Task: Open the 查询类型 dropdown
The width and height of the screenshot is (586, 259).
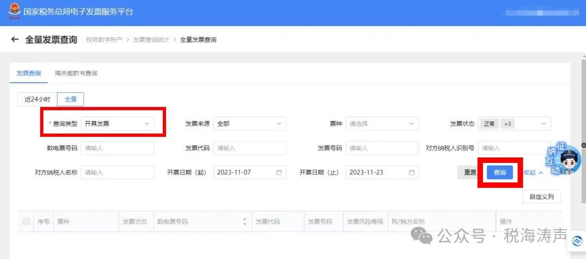Action: click(117, 124)
